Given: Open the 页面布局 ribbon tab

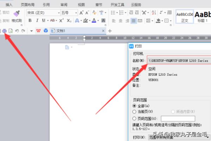Looking at the screenshot, I should point(27,5).
